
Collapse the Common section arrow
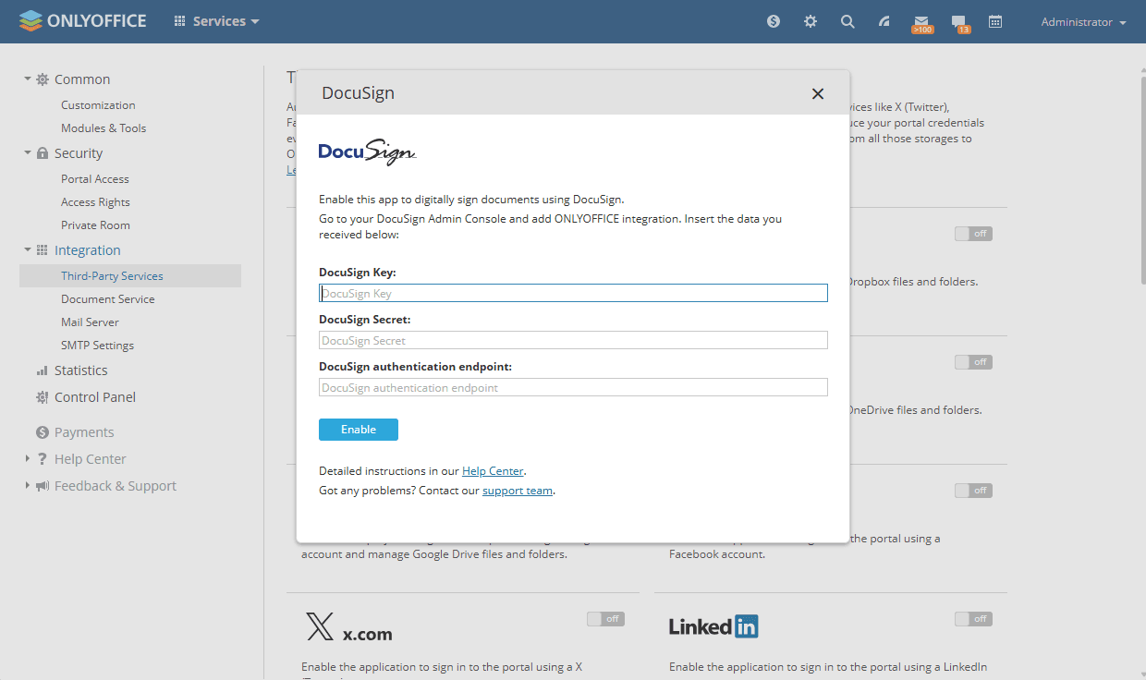(x=28, y=79)
